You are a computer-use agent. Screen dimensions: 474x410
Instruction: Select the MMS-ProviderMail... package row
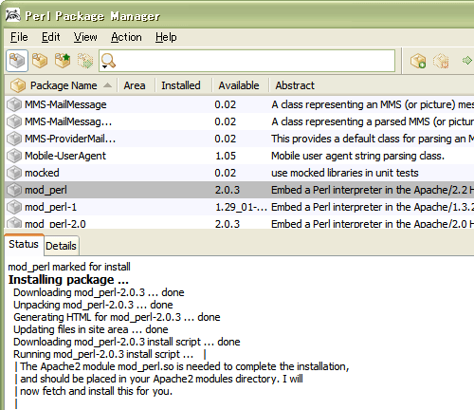pyautogui.click(x=239, y=139)
